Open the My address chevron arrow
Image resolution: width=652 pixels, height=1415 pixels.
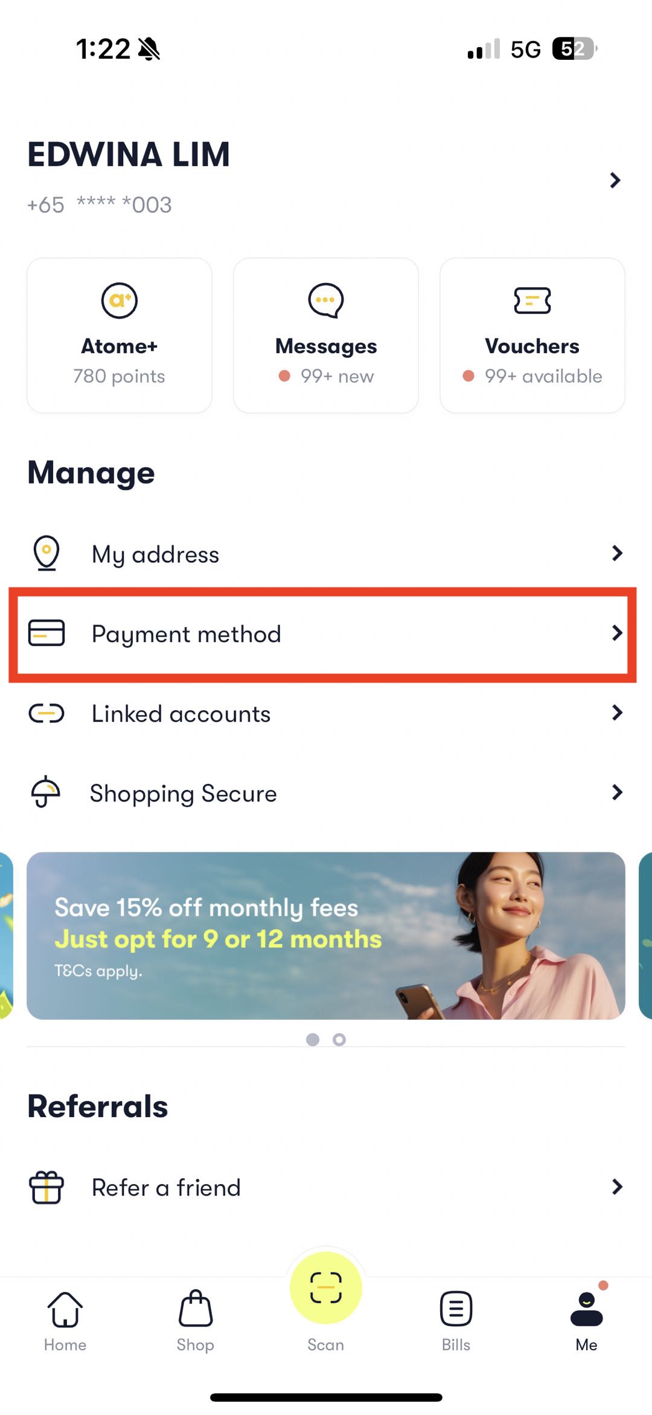[x=617, y=553]
